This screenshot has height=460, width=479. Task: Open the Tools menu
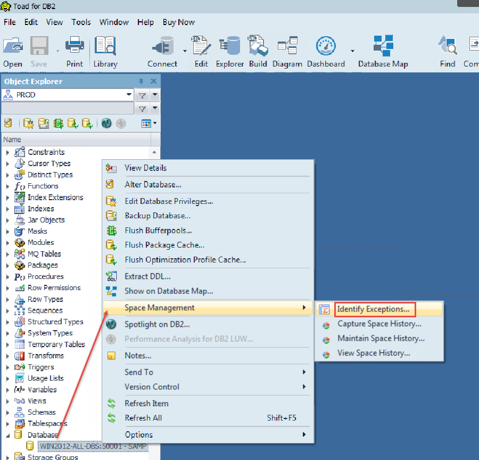(x=81, y=22)
